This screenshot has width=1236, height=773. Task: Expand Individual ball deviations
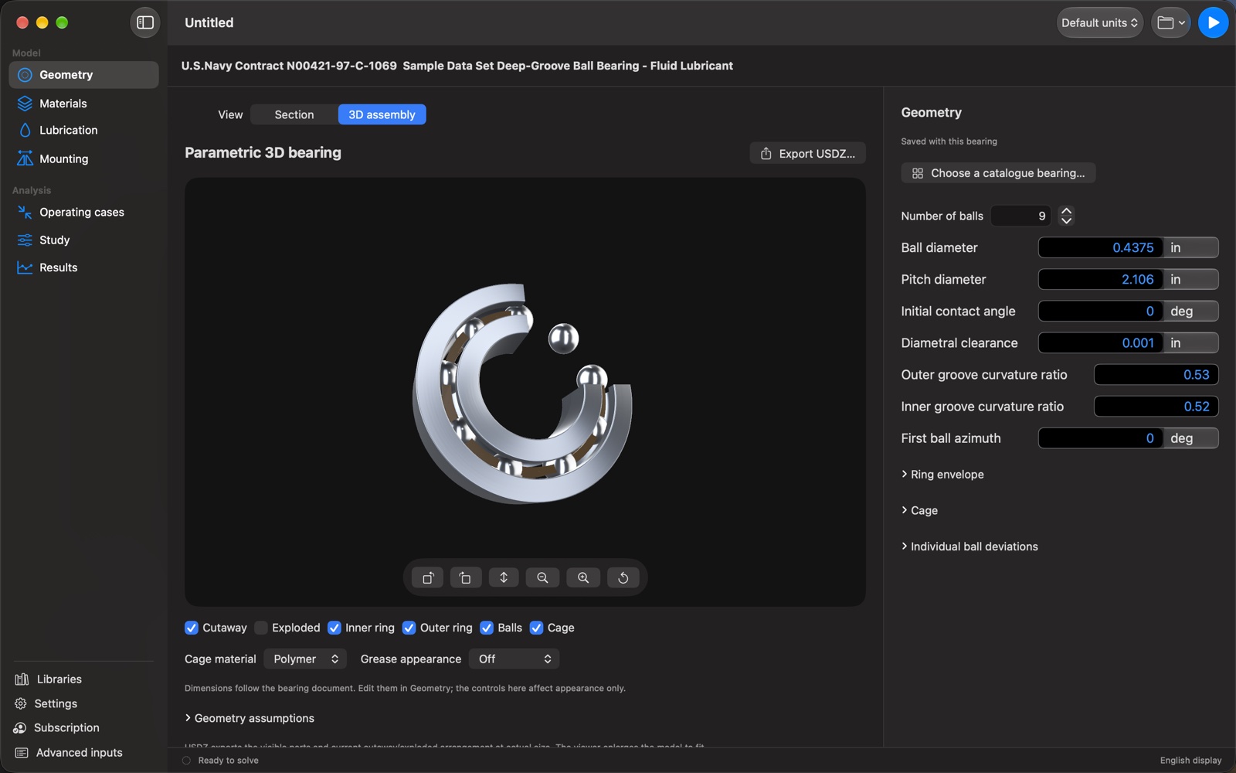click(x=969, y=547)
